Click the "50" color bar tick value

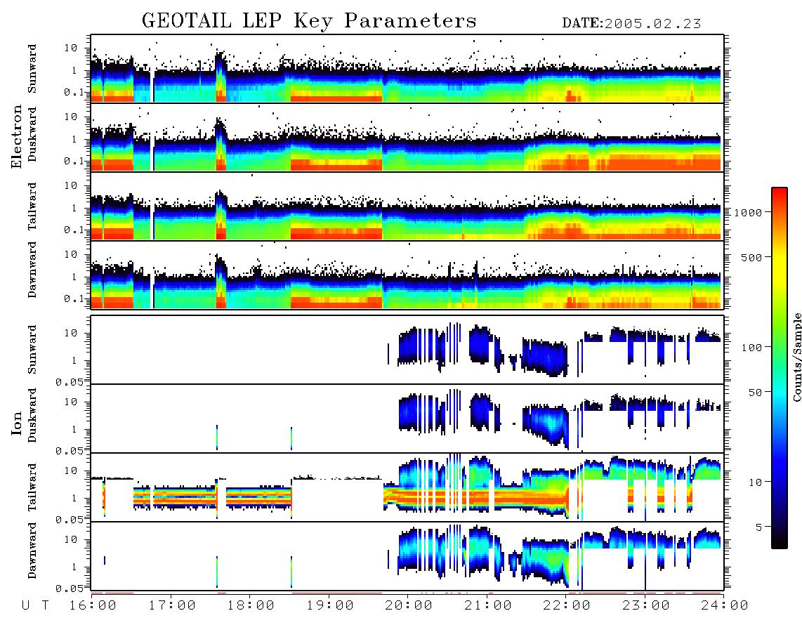[755, 393]
